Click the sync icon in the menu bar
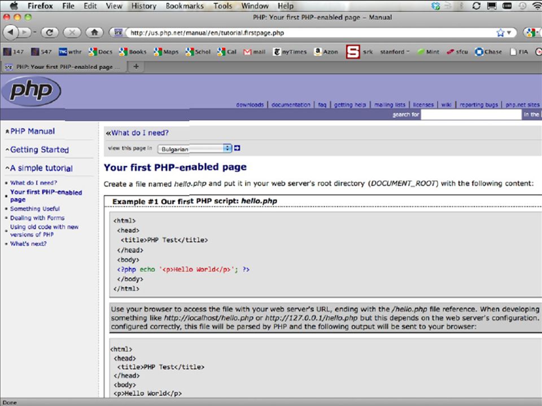The width and height of the screenshot is (542, 406). (x=477, y=6)
